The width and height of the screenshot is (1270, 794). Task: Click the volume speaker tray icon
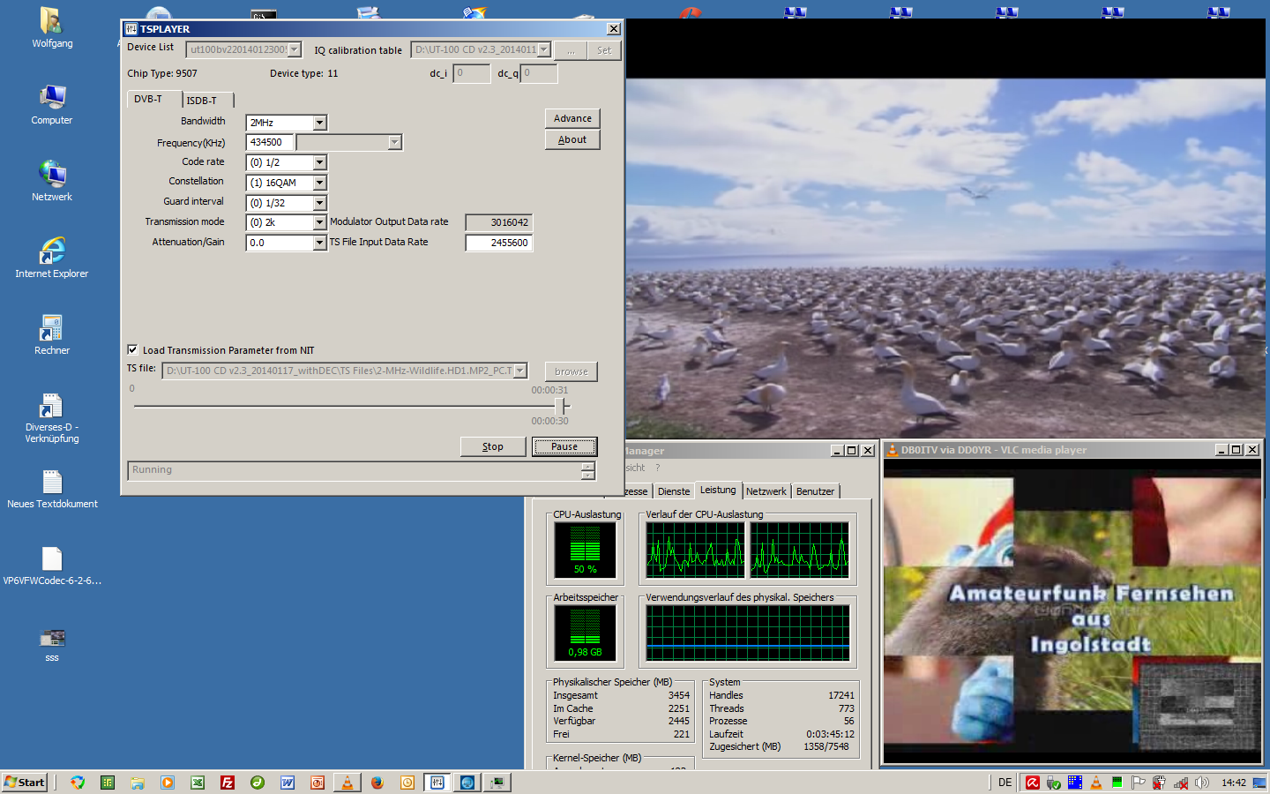1201,783
